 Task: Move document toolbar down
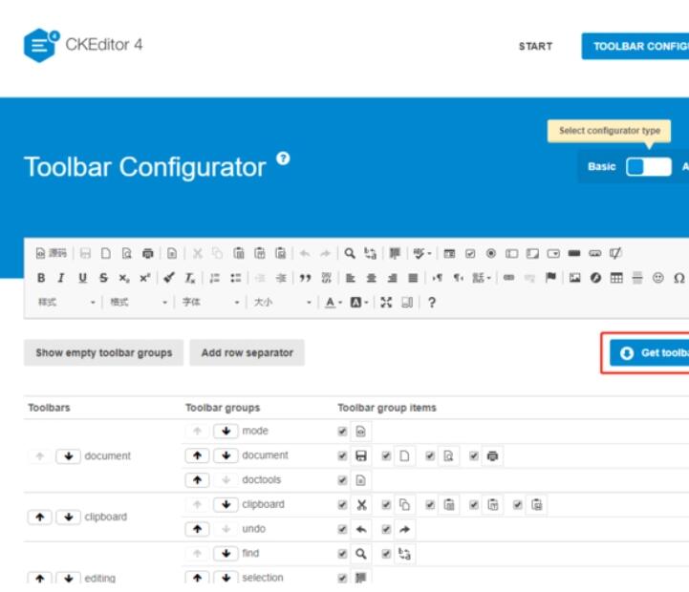[x=68, y=456]
